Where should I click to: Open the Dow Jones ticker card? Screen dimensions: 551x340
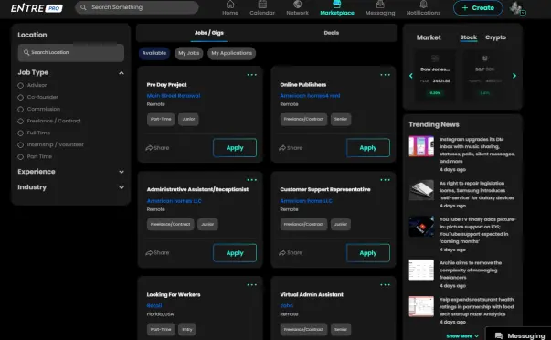[435, 76]
